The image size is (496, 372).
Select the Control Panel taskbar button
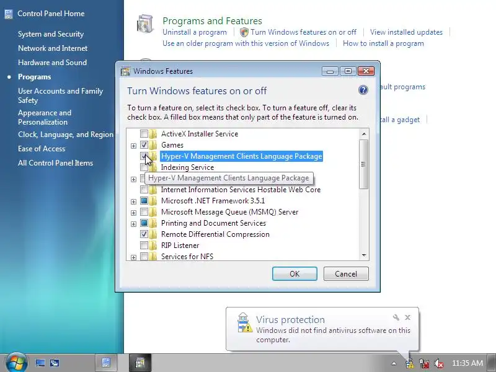(105, 363)
